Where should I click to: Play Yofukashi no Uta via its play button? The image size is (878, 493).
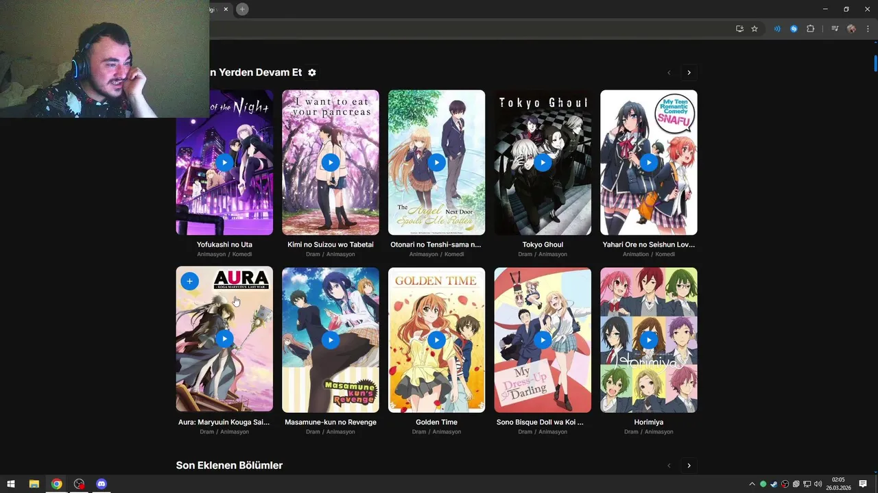click(224, 162)
